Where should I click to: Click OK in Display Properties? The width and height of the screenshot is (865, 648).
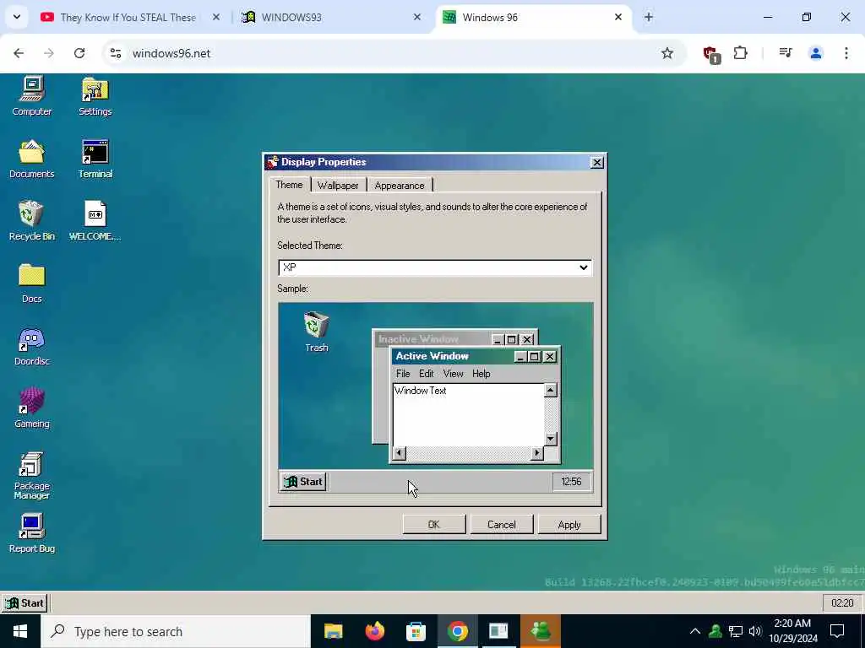(434, 525)
